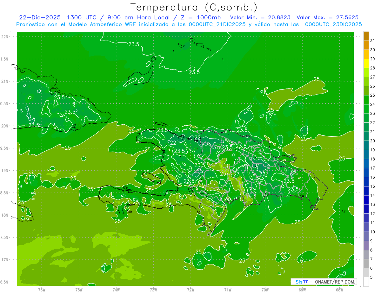Click the color scale label '18'
Image resolution: width=381 pixels, height=294 pixels.
373,159
